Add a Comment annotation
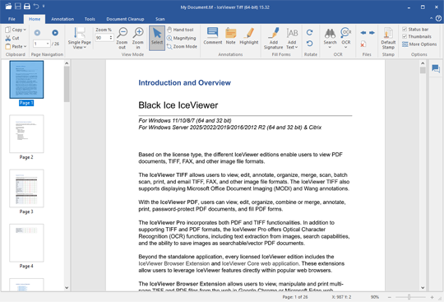 (x=213, y=36)
